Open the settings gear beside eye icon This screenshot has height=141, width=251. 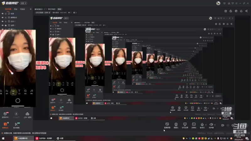pos(233,125)
